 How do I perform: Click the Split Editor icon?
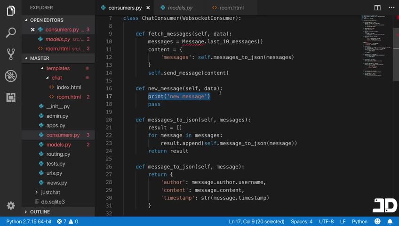click(377, 8)
